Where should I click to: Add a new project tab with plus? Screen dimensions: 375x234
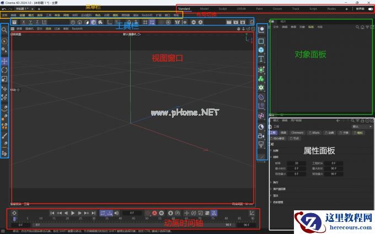(x=39, y=9)
